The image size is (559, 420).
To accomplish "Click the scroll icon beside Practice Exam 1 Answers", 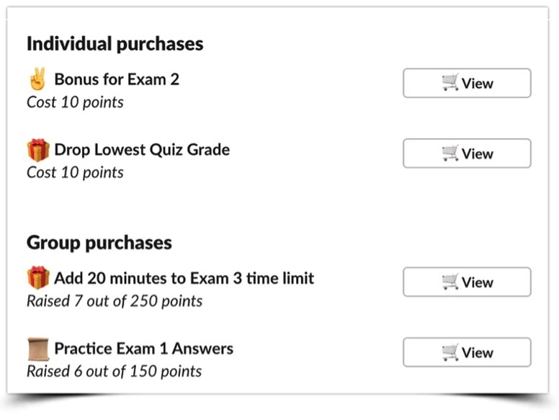I will pyautogui.click(x=38, y=349).
